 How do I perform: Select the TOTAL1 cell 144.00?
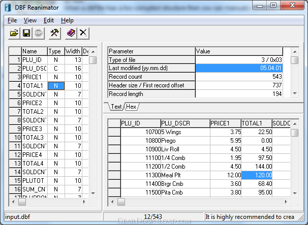point(257,167)
